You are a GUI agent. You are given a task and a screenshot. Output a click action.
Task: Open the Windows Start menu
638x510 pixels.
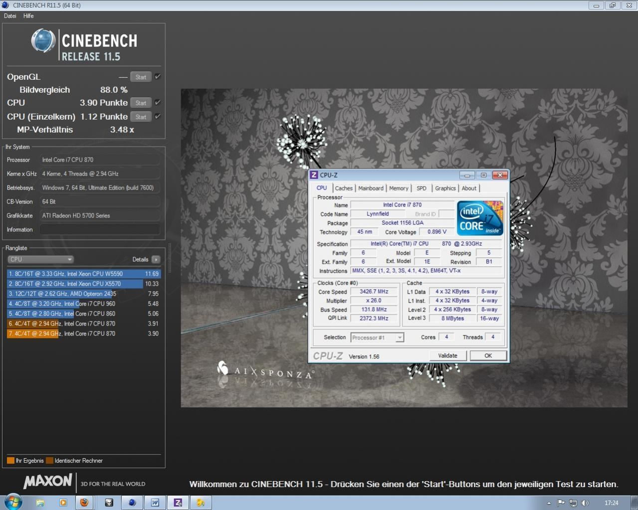point(13,502)
